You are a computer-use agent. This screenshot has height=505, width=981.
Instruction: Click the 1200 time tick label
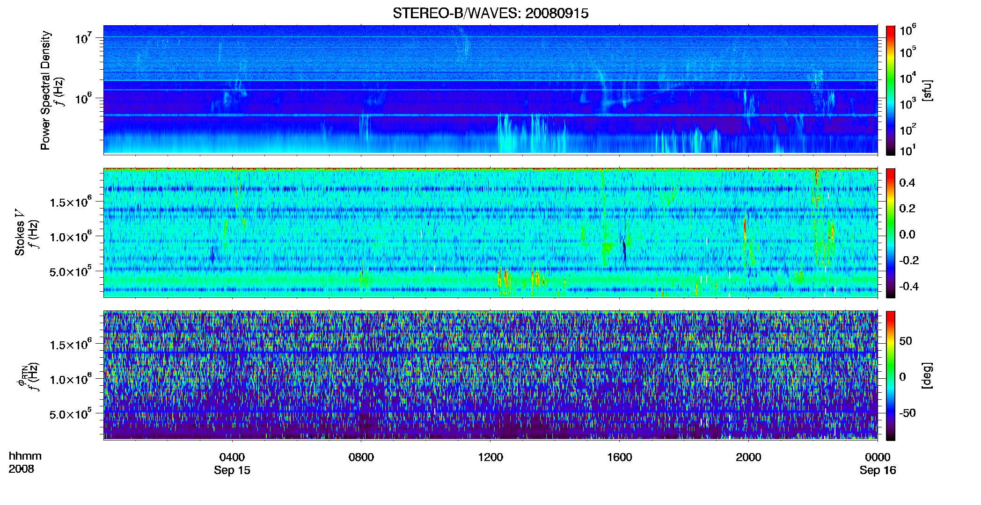coord(490,457)
